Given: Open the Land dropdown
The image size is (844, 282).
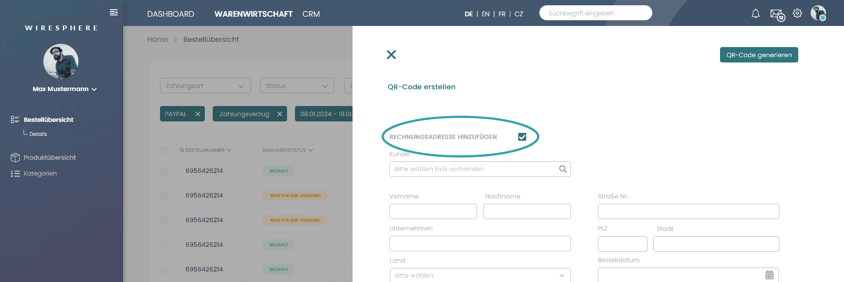Looking at the screenshot, I should click(480, 275).
